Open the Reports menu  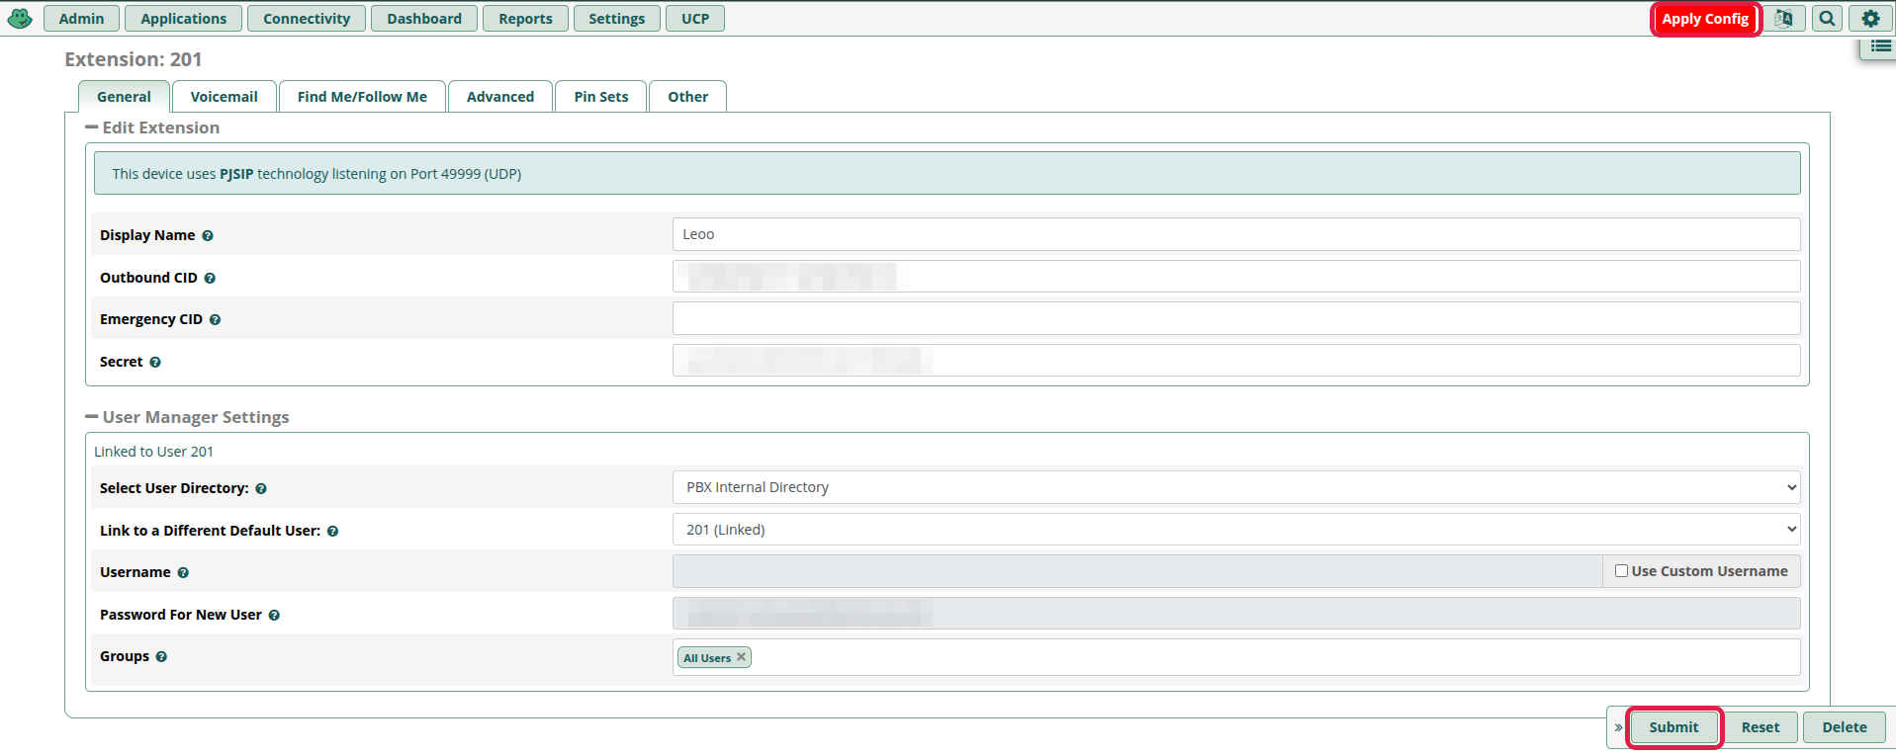(x=525, y=19)
